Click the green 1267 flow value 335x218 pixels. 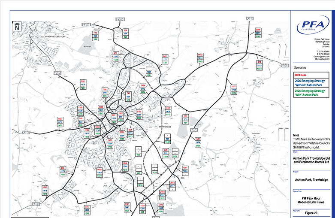83,88
